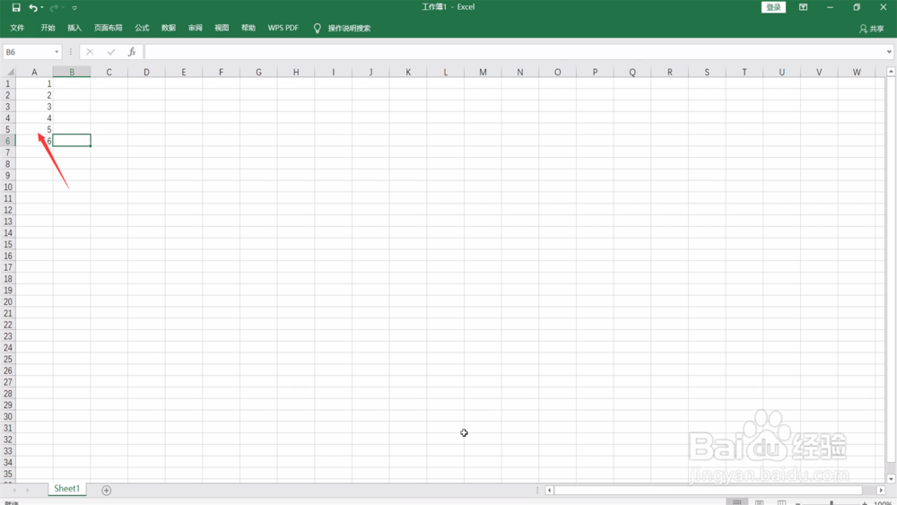Open Customize Quick Access Toolbar dropdown

tap(74, 8)
